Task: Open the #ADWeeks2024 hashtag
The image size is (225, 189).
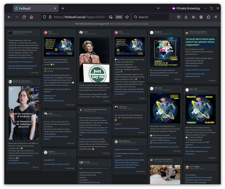Action: 50,96
